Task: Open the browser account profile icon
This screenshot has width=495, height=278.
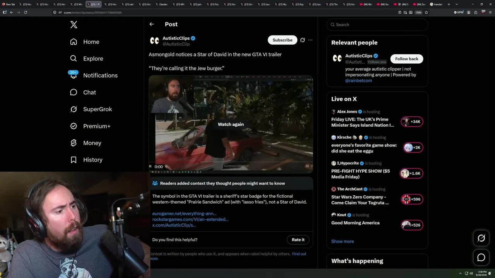Action: 469,12
